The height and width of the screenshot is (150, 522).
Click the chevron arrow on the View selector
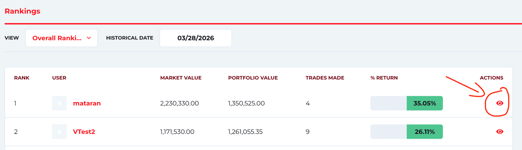89,38
